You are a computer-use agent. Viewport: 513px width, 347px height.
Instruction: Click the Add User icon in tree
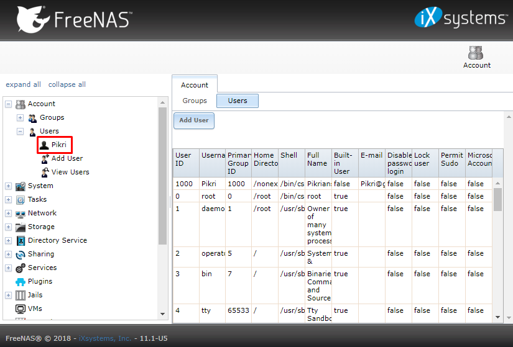coord(45,159)
